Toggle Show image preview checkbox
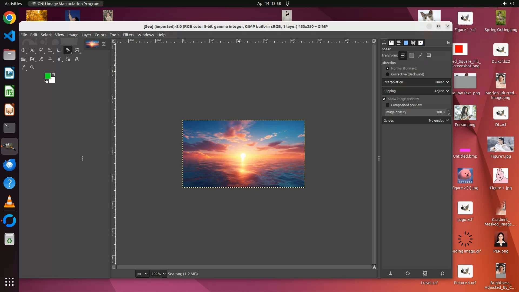Viewport: 519px width, 292px height. click(384, 99)
